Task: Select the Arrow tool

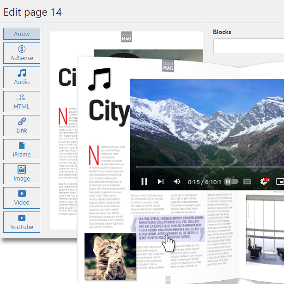Action: [x=22, y=34]
